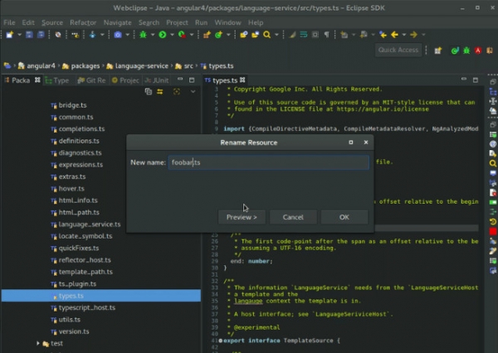Open the Run button dropdown arrow
The width and height of the screenshot is (498, 353).
[x=171, y=35]
